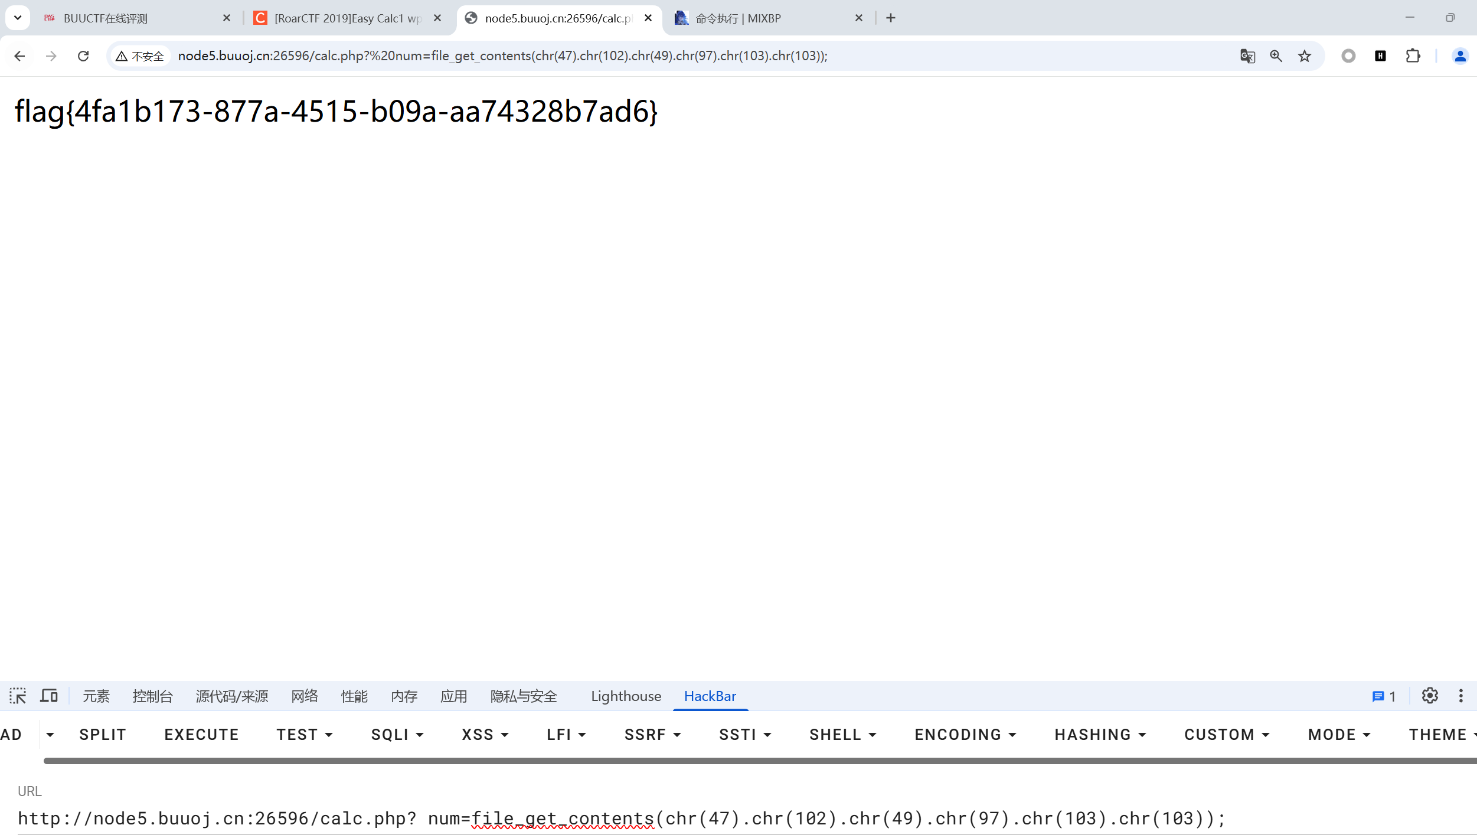Switch to the BUUCTF在线评测 browser tab
The image size is (1477, 838).
pos(106,18)
